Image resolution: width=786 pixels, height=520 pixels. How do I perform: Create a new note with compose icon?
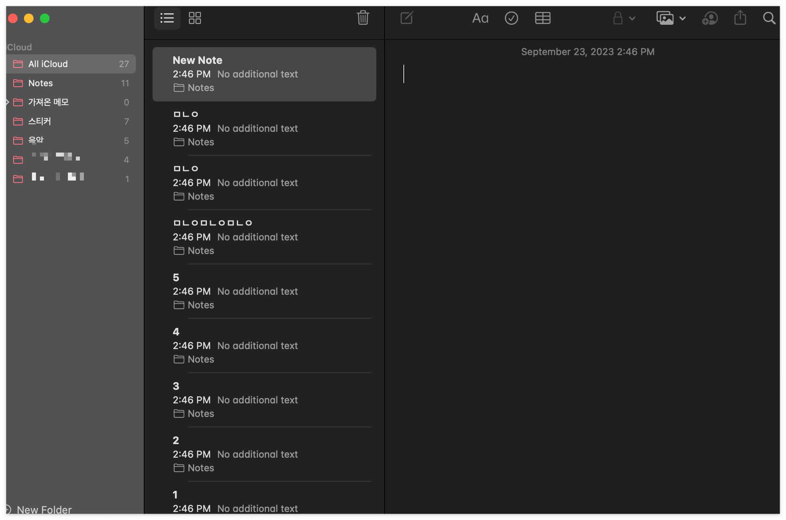tap(407, 18)
